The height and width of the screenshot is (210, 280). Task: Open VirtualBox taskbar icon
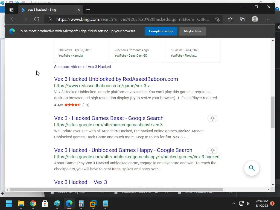93,203
